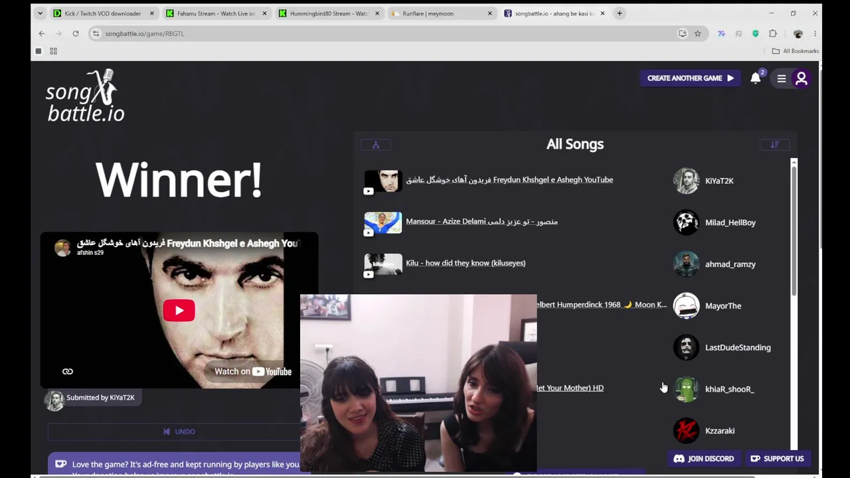Click Freydun song thumbnail in list

[x=383, y=181]
